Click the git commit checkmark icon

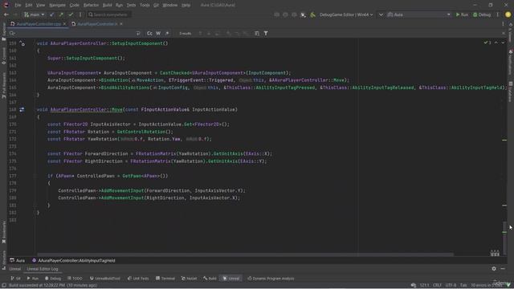pyautogui.click(x=71, y=14)
